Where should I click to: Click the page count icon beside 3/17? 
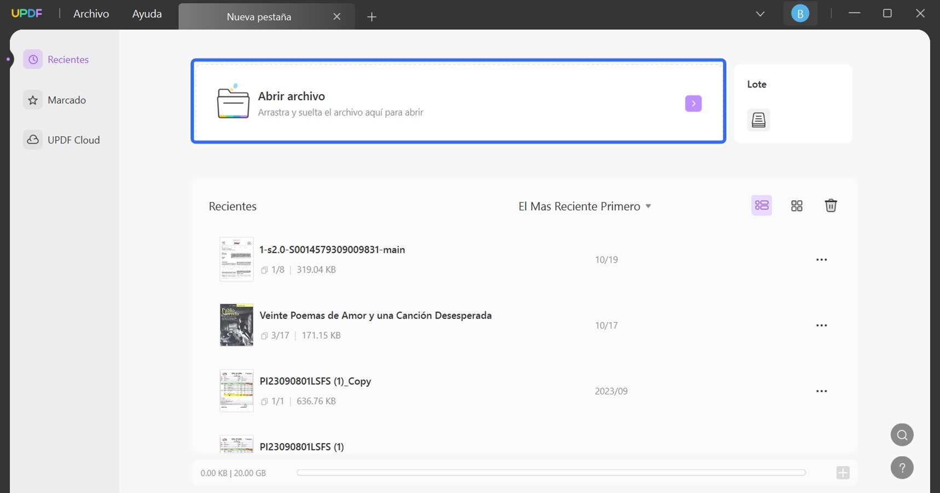tap(264, 336)
